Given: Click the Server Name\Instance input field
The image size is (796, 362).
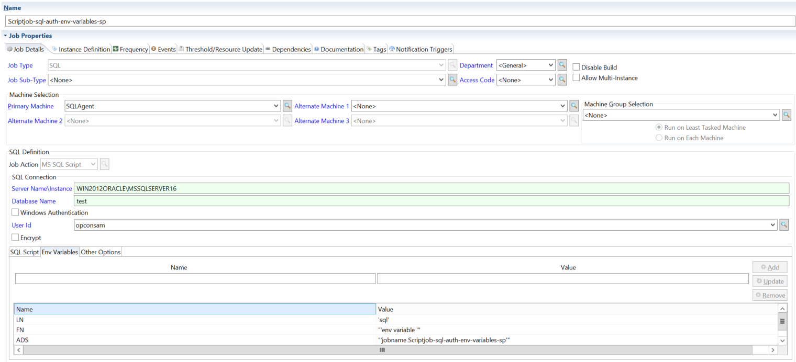Looking at the screenshot, I should point(432,188).
